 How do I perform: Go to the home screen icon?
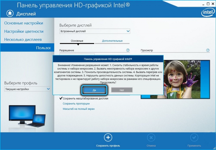click(10, 13)
